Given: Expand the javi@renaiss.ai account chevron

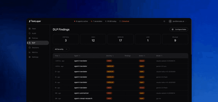Looking at the screenshot, I should (186, 21).
